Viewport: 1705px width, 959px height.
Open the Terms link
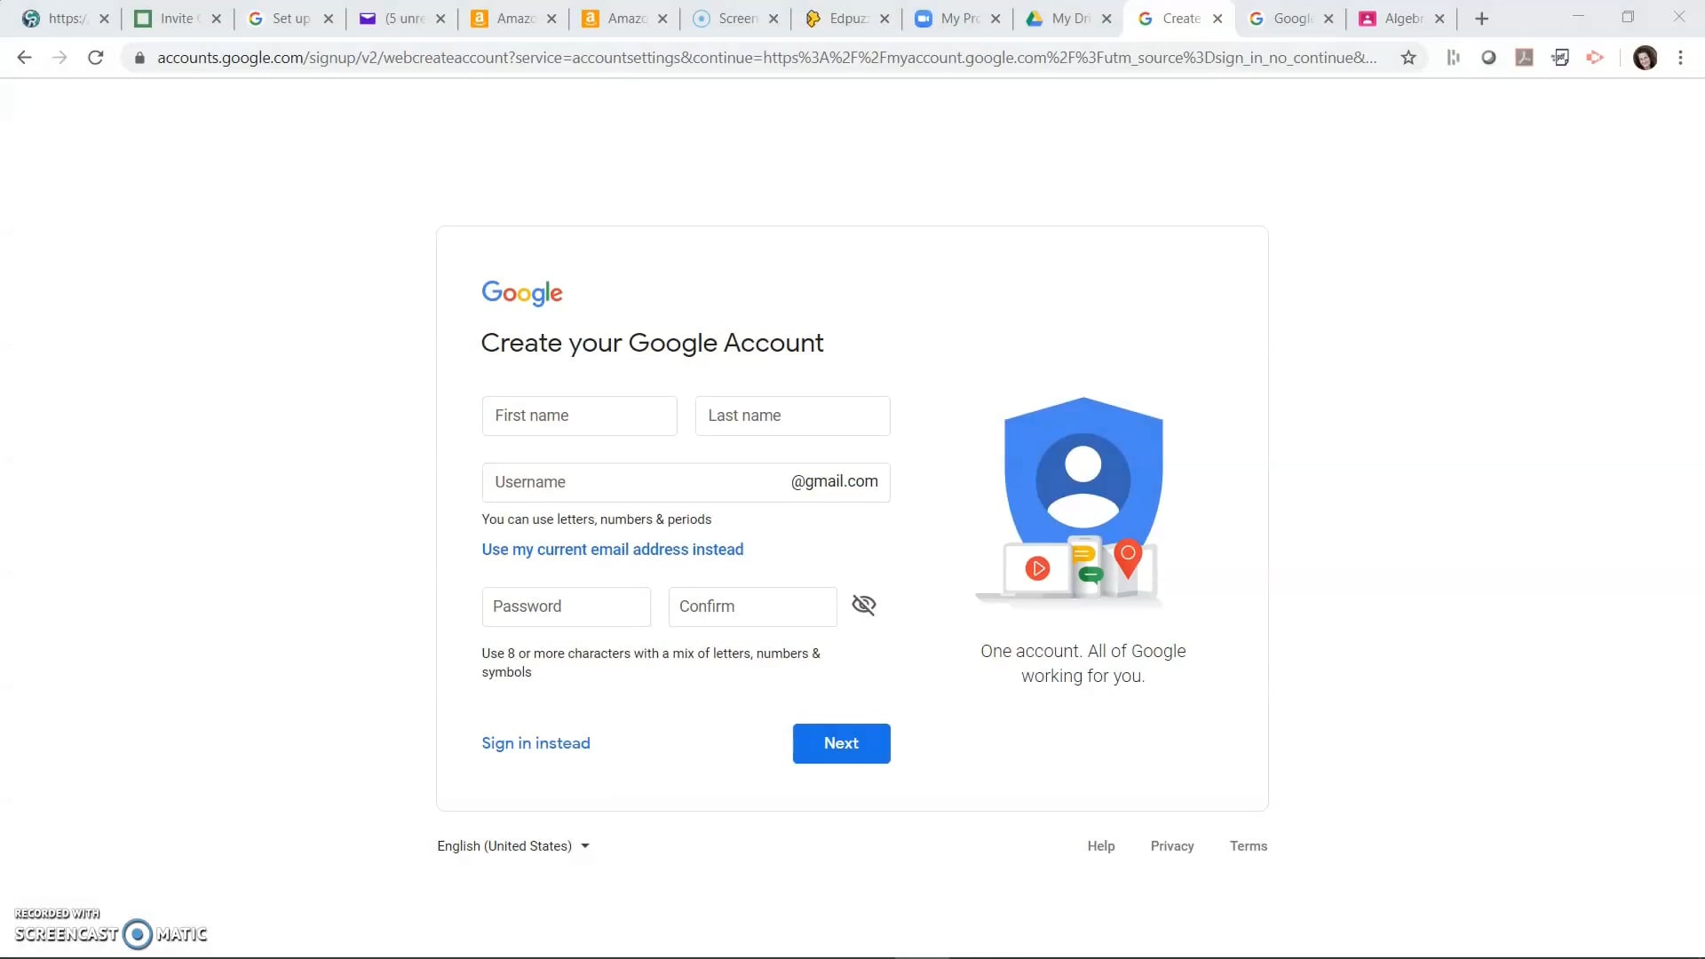click(x=1249, y=846)
